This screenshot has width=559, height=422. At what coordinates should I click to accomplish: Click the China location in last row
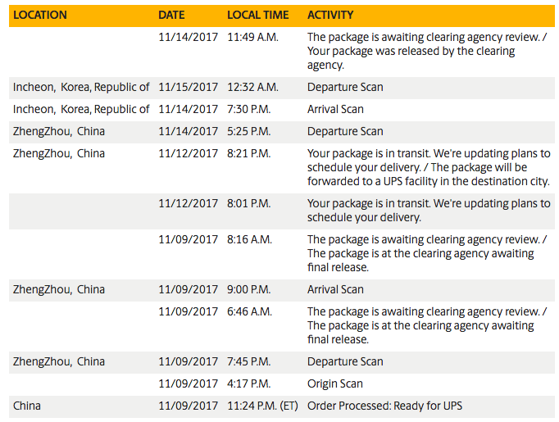[x=27, y=406]
